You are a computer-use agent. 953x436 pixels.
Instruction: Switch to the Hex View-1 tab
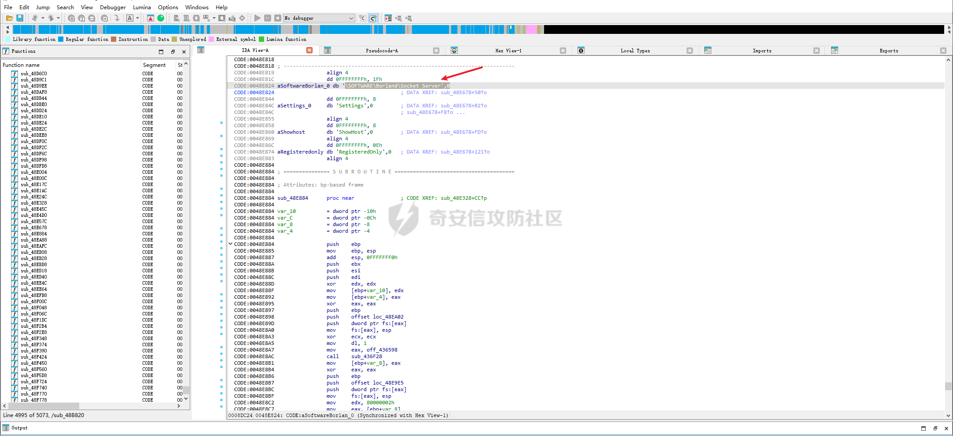508,51
